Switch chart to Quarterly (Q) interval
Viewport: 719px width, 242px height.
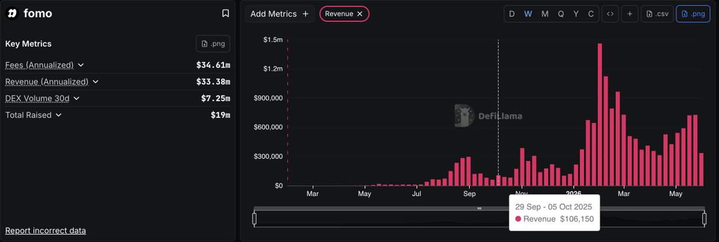tap(561, 14)
